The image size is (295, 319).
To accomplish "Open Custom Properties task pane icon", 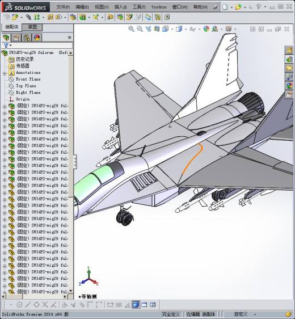I will pyautogui.click(x=289, y=94).
